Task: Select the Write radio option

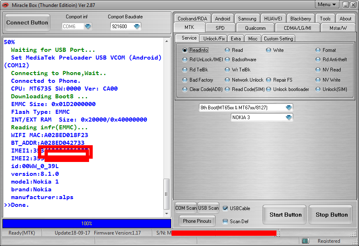Action: (269, 50)
